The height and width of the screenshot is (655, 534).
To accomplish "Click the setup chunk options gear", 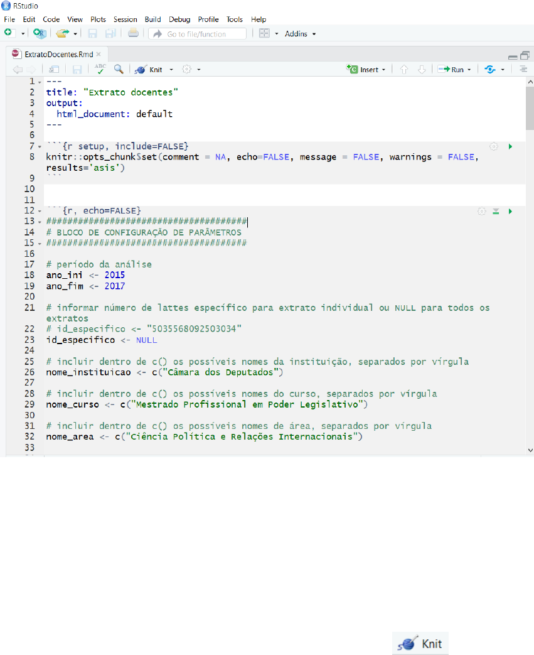I will (493, 146).
